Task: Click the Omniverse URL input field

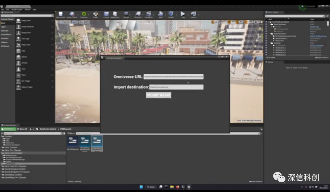Action: [x=174, y=77]
